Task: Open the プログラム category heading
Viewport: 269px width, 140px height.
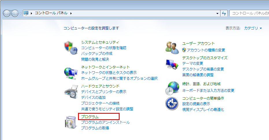Action: pos(90,117)
